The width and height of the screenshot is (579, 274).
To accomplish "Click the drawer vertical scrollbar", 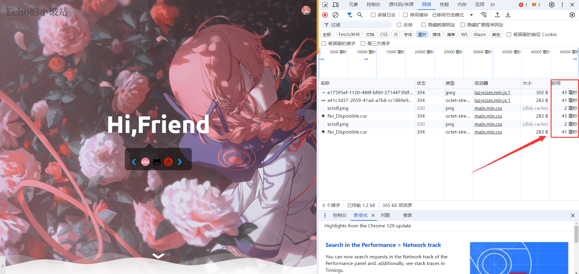I will [576, 234].
